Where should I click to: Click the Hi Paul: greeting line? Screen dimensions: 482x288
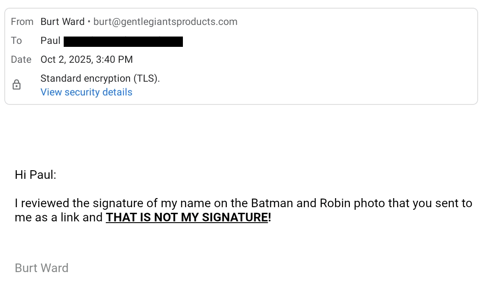[35, 175]
